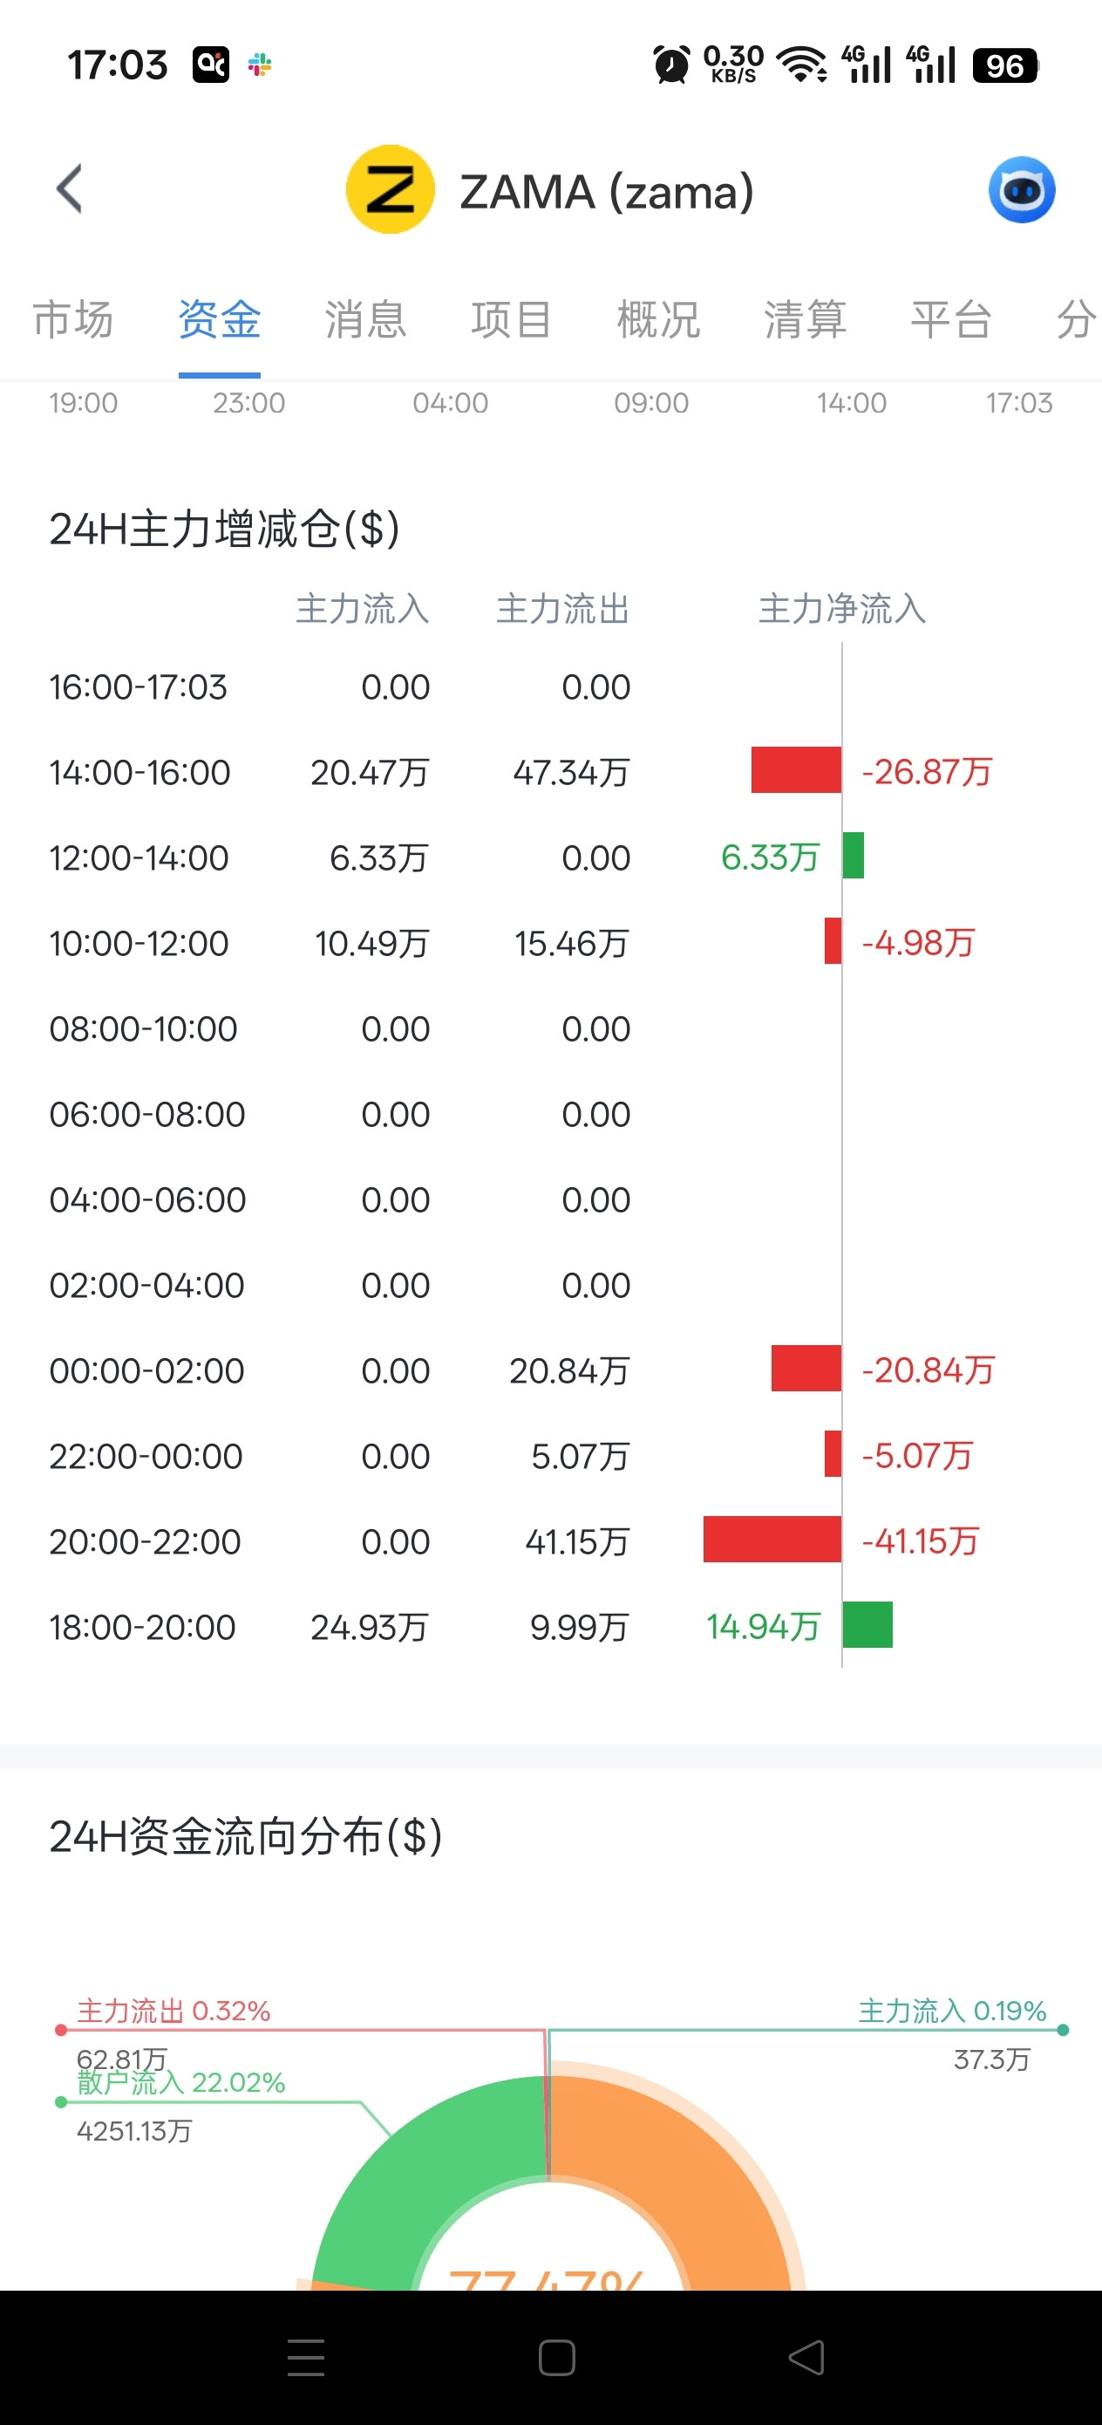The width and height of the screenshot is (1102, 2425).
Task: Switch to the 清算 tab
Action: [806, 319]
